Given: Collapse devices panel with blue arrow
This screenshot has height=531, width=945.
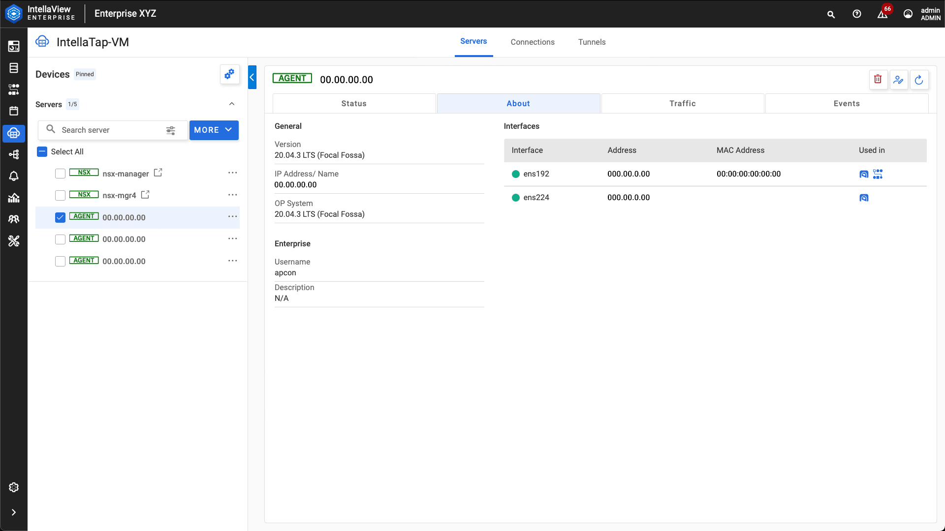Looking at the screenshot, I should [x=252, y=77].
